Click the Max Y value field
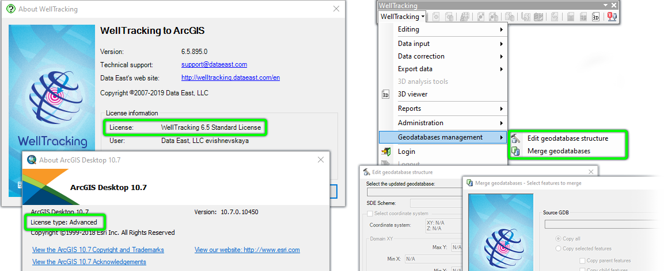This screenshot has width=664, height=271. [x=457, y=247]
